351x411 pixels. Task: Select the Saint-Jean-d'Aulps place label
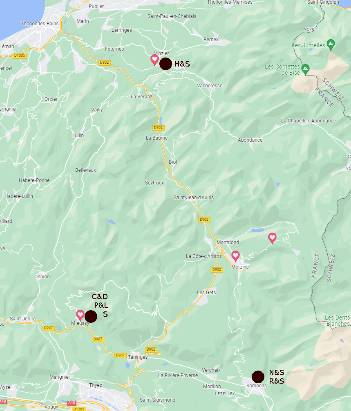pyautogui.click(x=194, y=198)
